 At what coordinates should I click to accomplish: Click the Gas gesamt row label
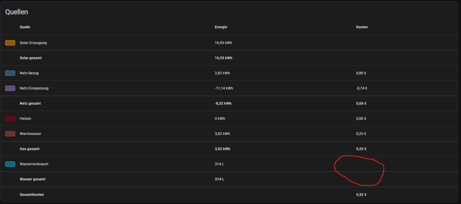point(30,149)
